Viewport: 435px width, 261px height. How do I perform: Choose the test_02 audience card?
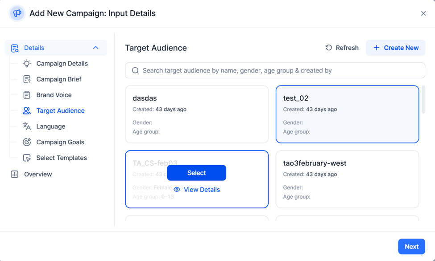(x=348, y=114)
